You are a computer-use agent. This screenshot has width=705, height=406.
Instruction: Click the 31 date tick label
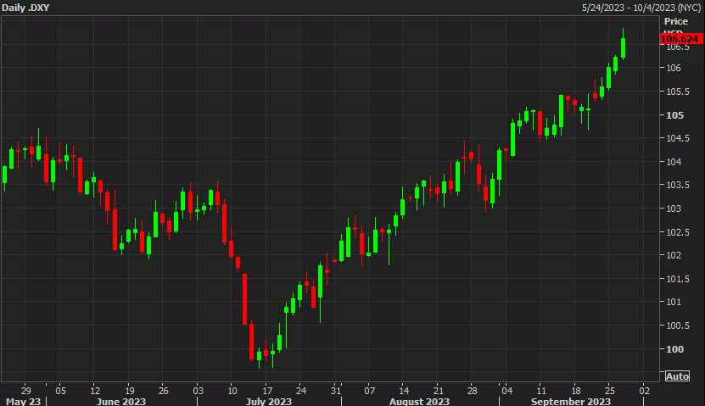click(335, 390)
